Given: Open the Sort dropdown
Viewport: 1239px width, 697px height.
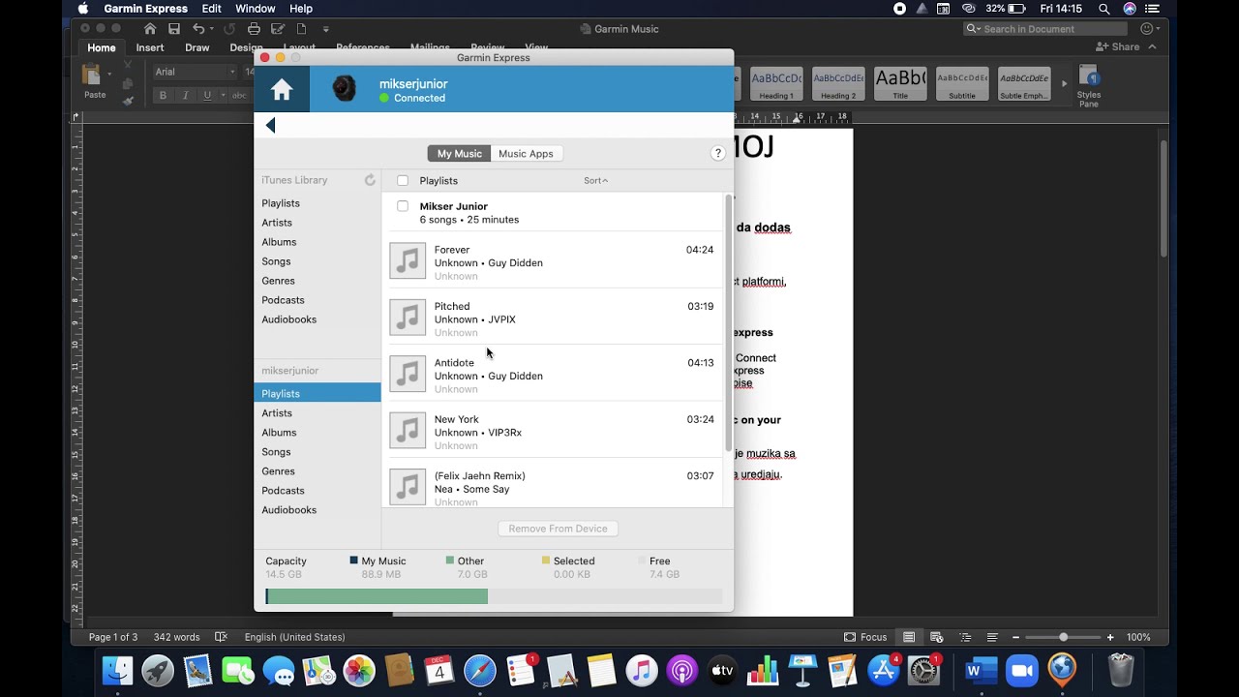Looking at the screenshot, I should point(595,180).
